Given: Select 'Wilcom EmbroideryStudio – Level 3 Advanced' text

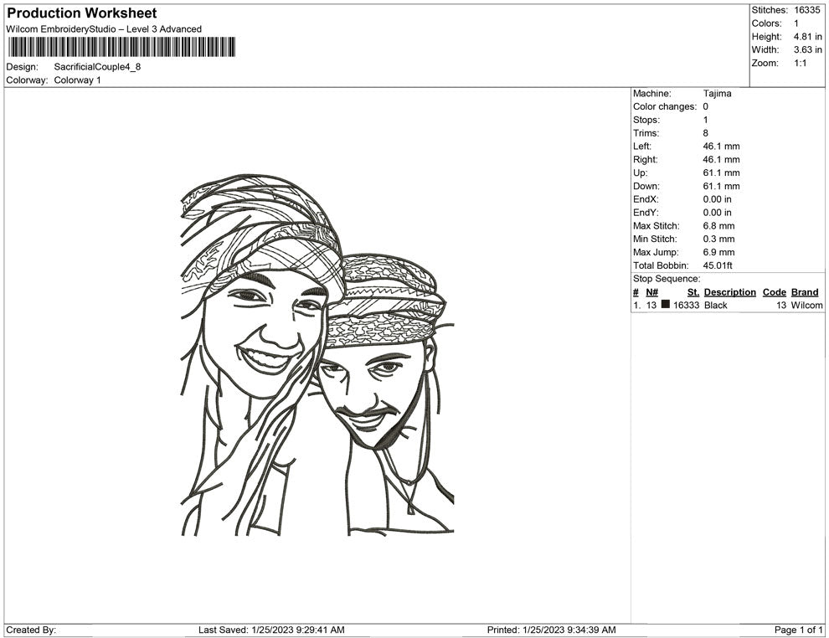Looking at the screenshot, I should [x=104, y=29].
